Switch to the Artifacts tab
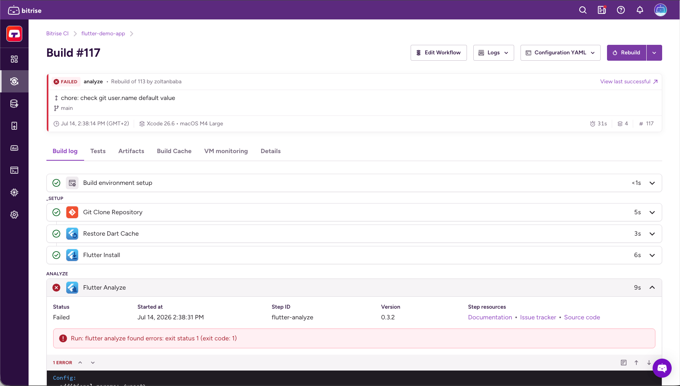Viewport: 680px width, 386px height. tap(131, 151)
